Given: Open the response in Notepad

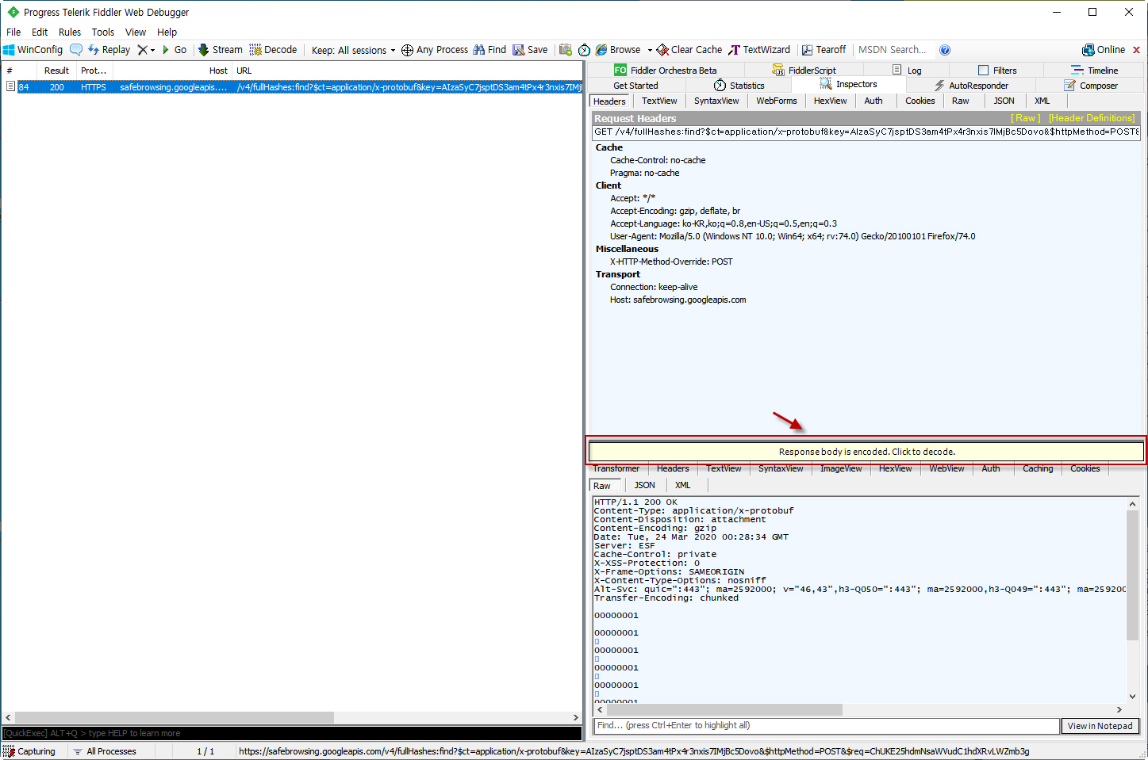Looking at the screenshot, I should pyautogui.click(x=1100, y=725).
